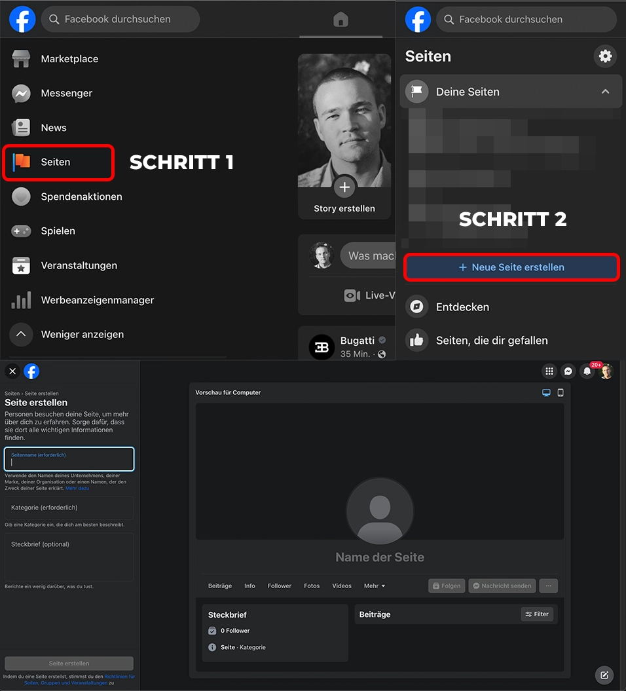Focus the Seitenname input field
This screenshot has height=691, width=626.
coord(69,458)
